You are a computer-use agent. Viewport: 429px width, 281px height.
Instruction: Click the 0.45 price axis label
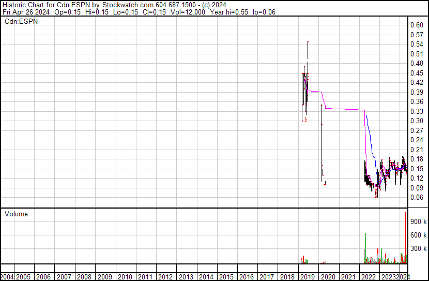[x=417, y=73]
